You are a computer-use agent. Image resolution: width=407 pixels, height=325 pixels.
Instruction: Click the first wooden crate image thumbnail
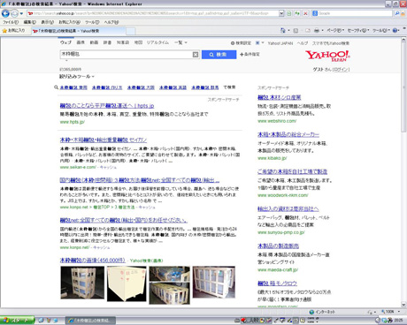coord(82,283)
